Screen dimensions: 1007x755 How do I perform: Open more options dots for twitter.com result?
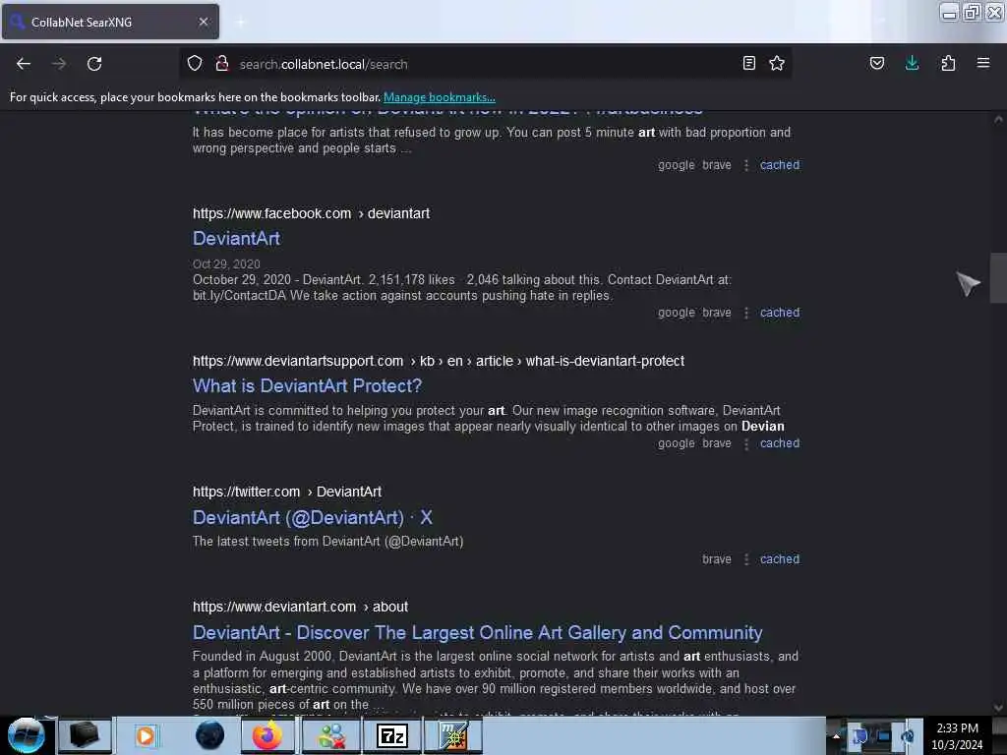click(x=746, y=559)
